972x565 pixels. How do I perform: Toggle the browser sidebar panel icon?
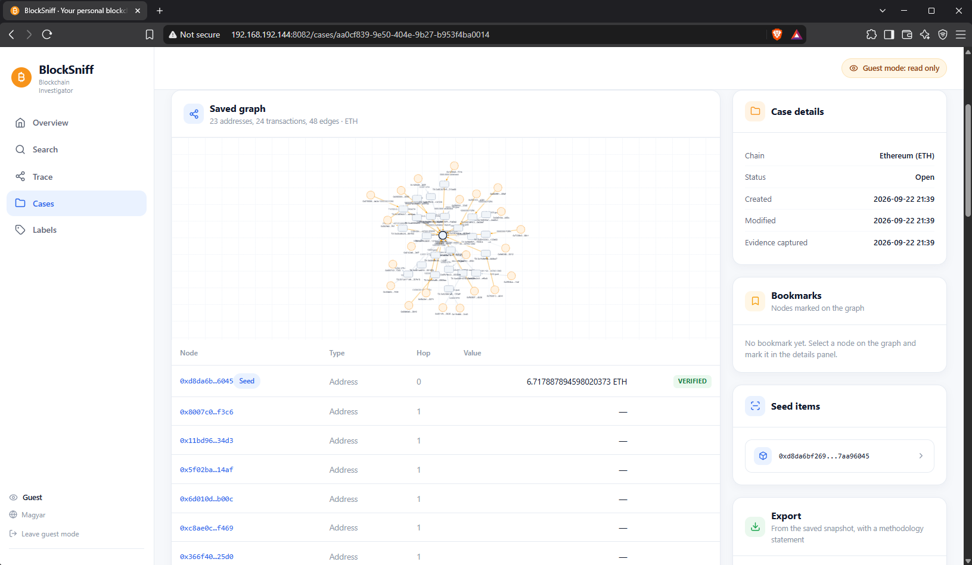pos(889,35)
